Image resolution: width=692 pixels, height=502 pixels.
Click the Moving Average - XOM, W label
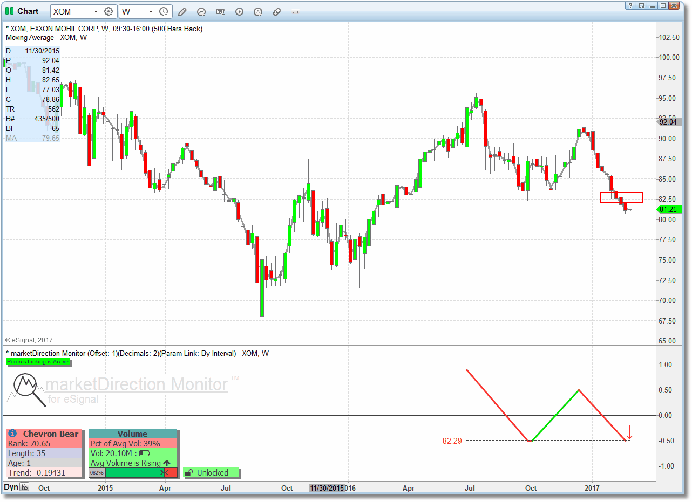coord(46,38)
